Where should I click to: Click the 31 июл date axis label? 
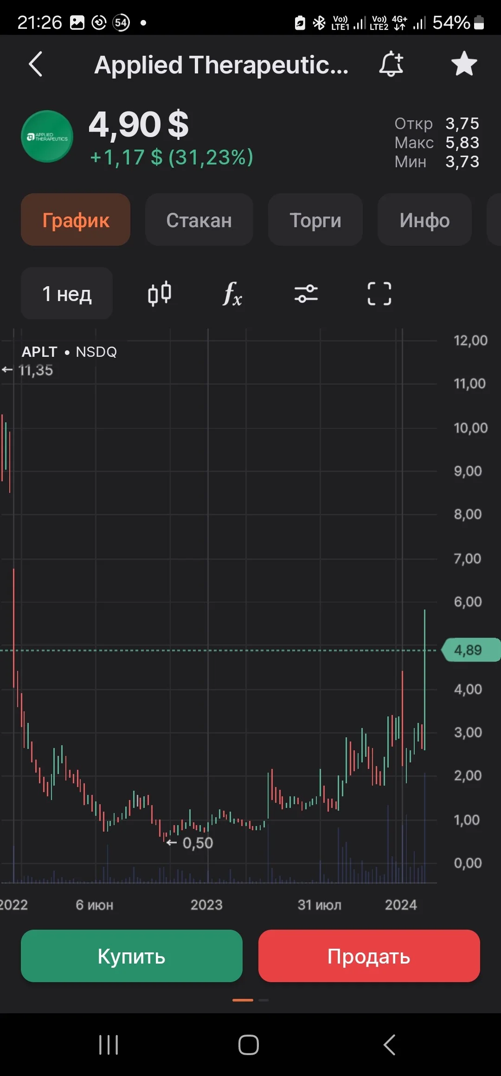point(320,905)
